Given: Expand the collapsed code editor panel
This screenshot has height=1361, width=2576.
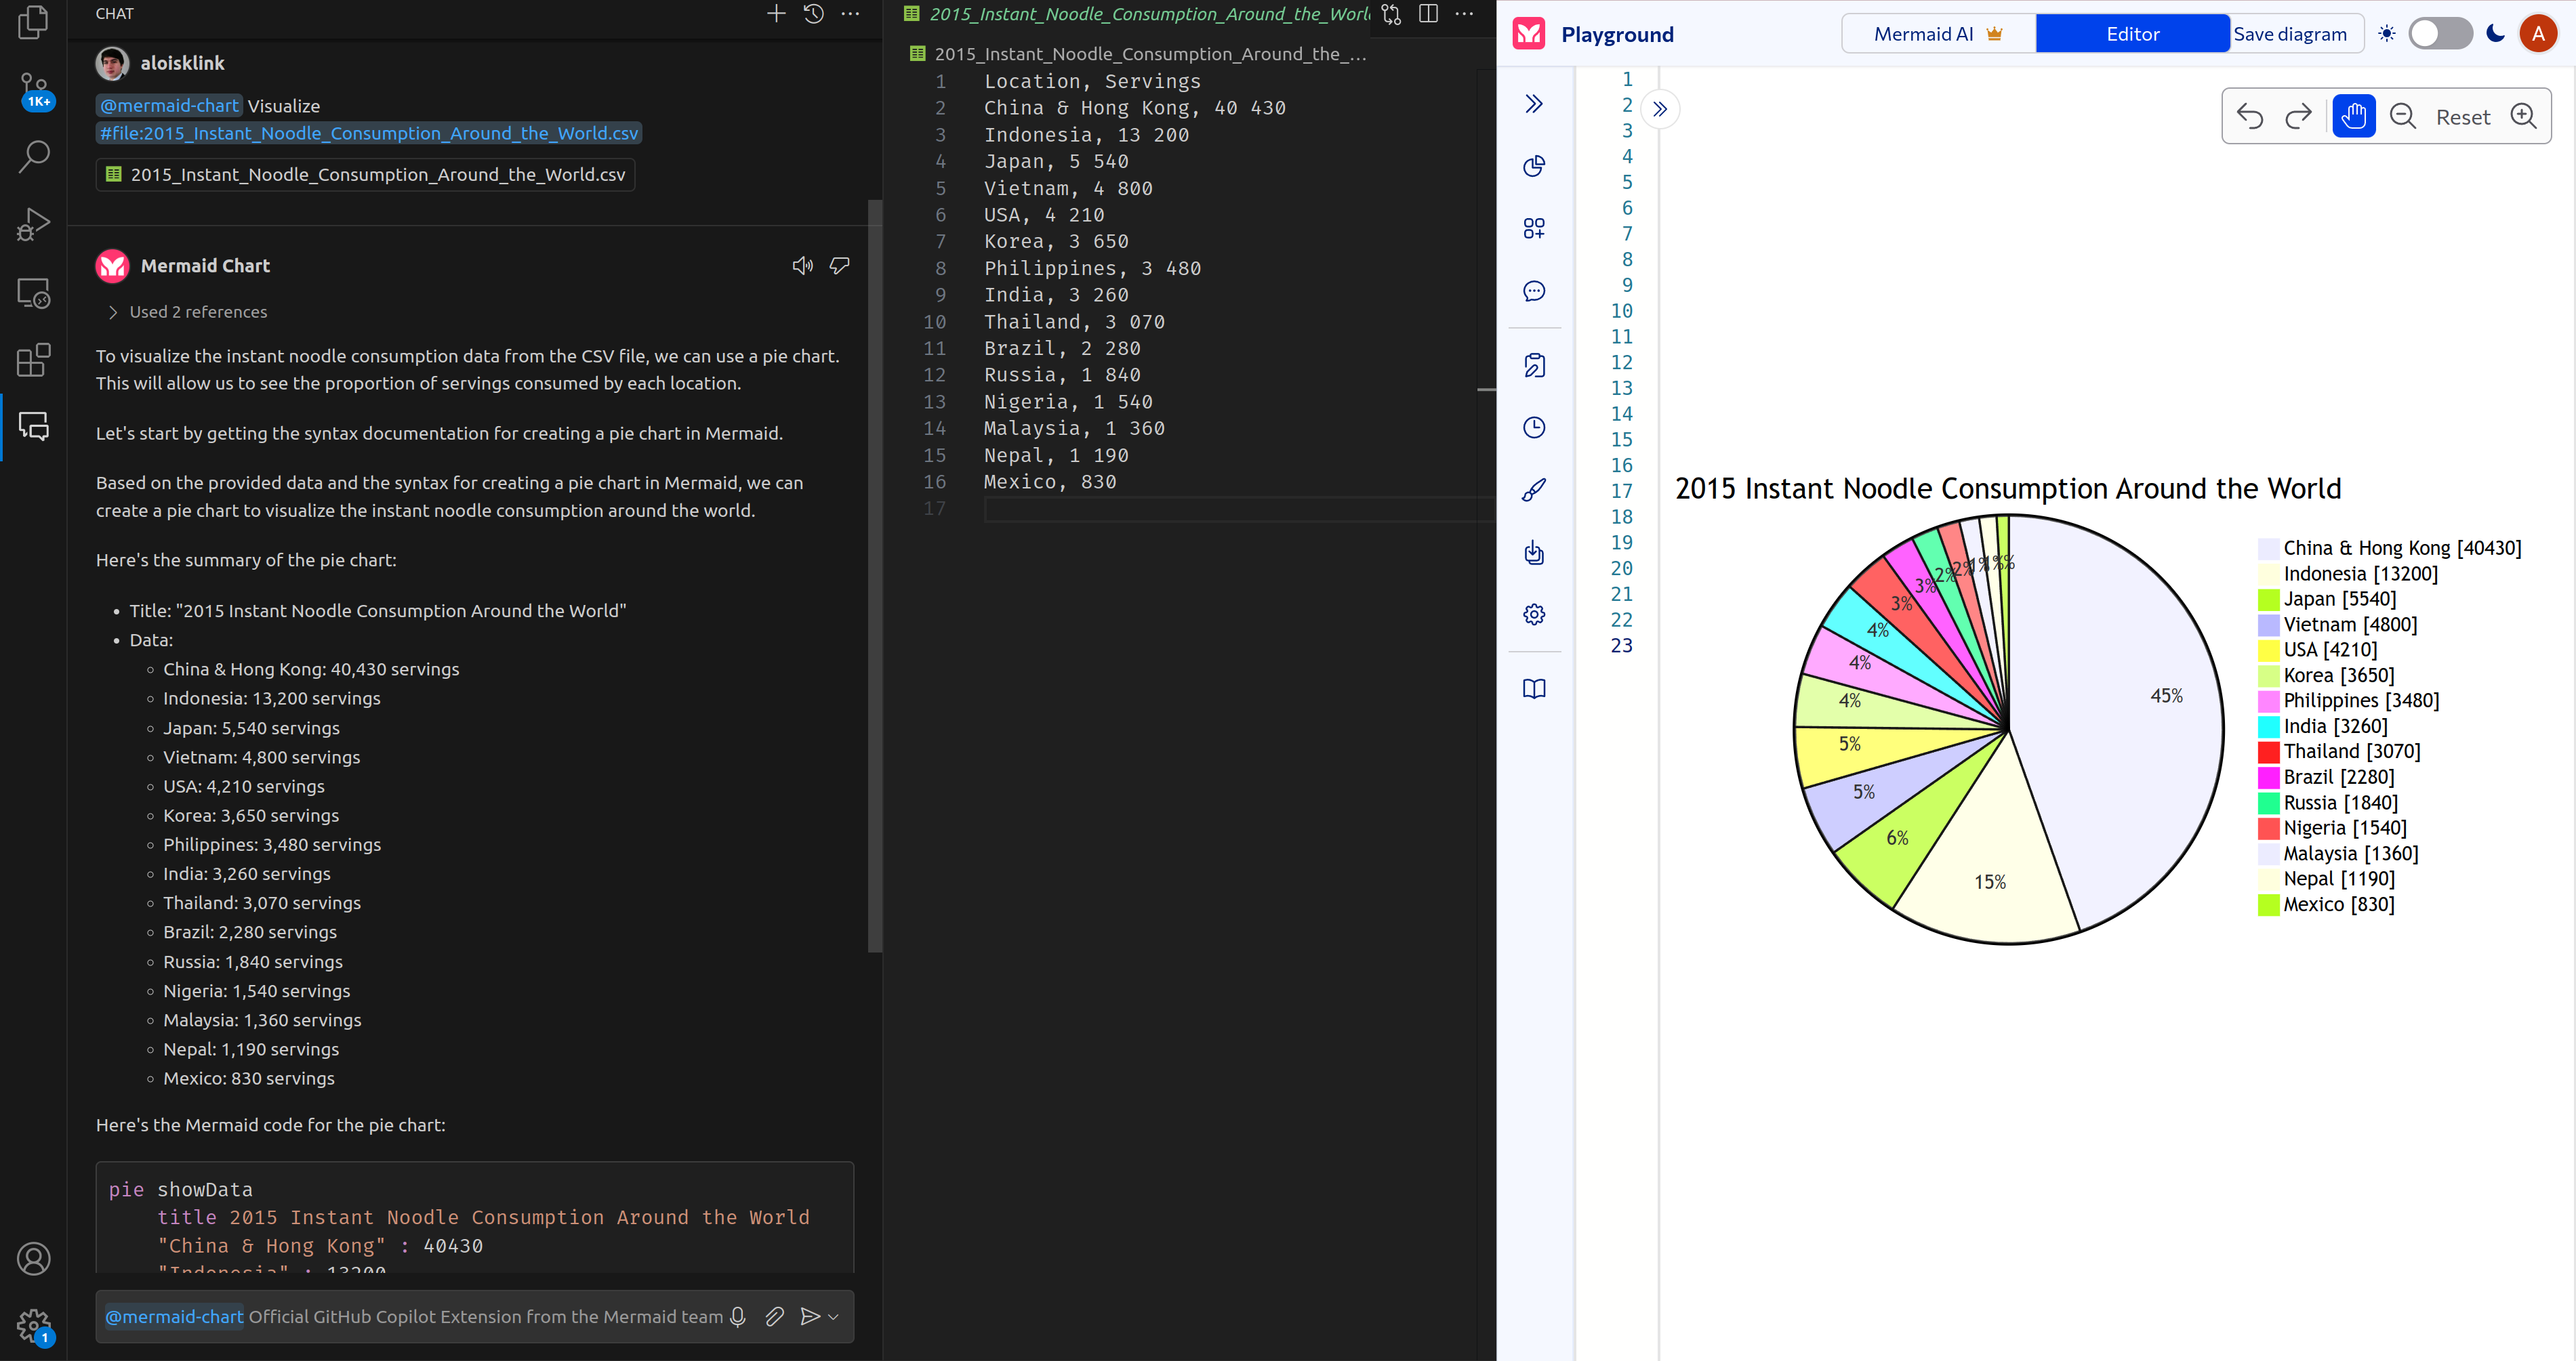Looking at the screenshot, I should [x=1660, y=109].
